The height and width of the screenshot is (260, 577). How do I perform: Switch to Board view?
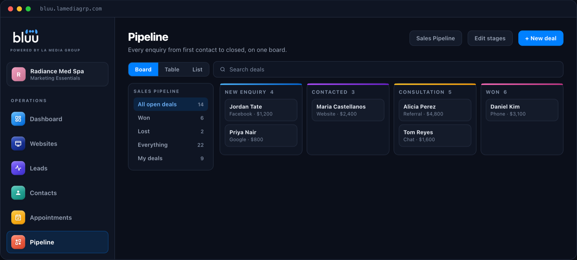pos(143,69)
